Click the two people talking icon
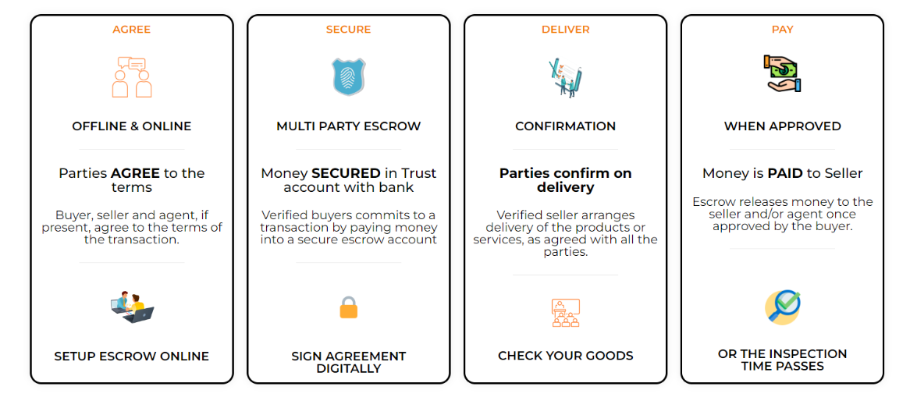 pos(131,77)
